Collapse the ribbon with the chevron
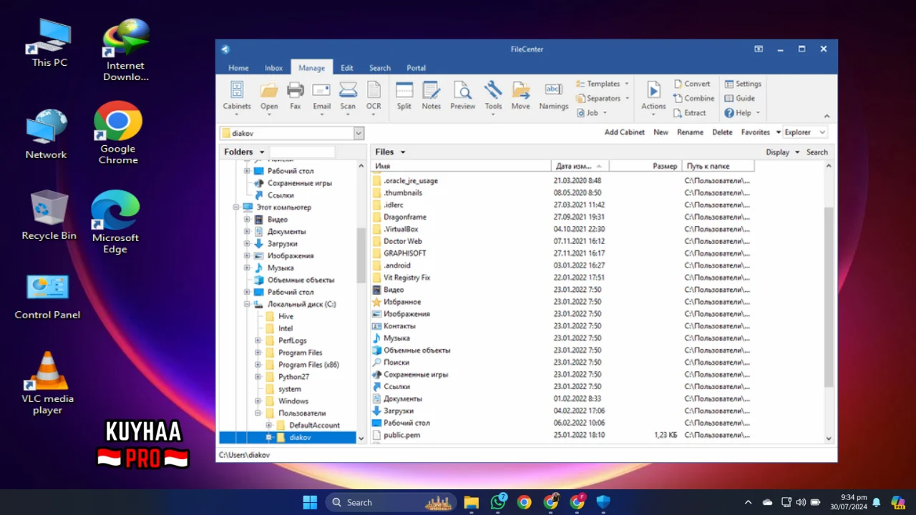 coord(827,117)
